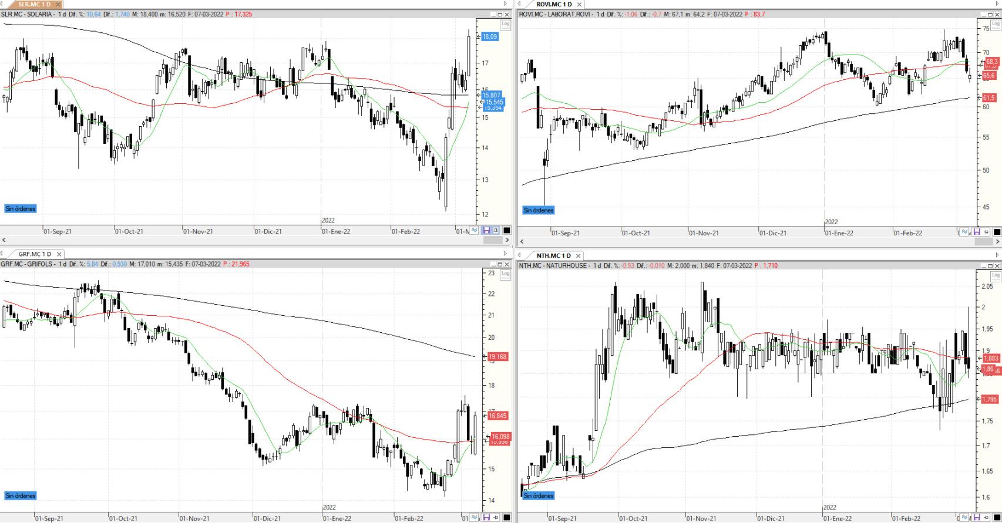Select the NTH.MC 1 D tab
The image size is (1002, 523).
(x=554, y=255)
